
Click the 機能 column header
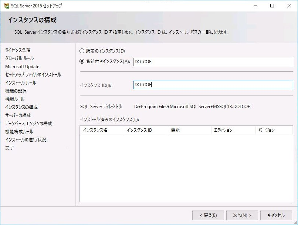[189, 130]
